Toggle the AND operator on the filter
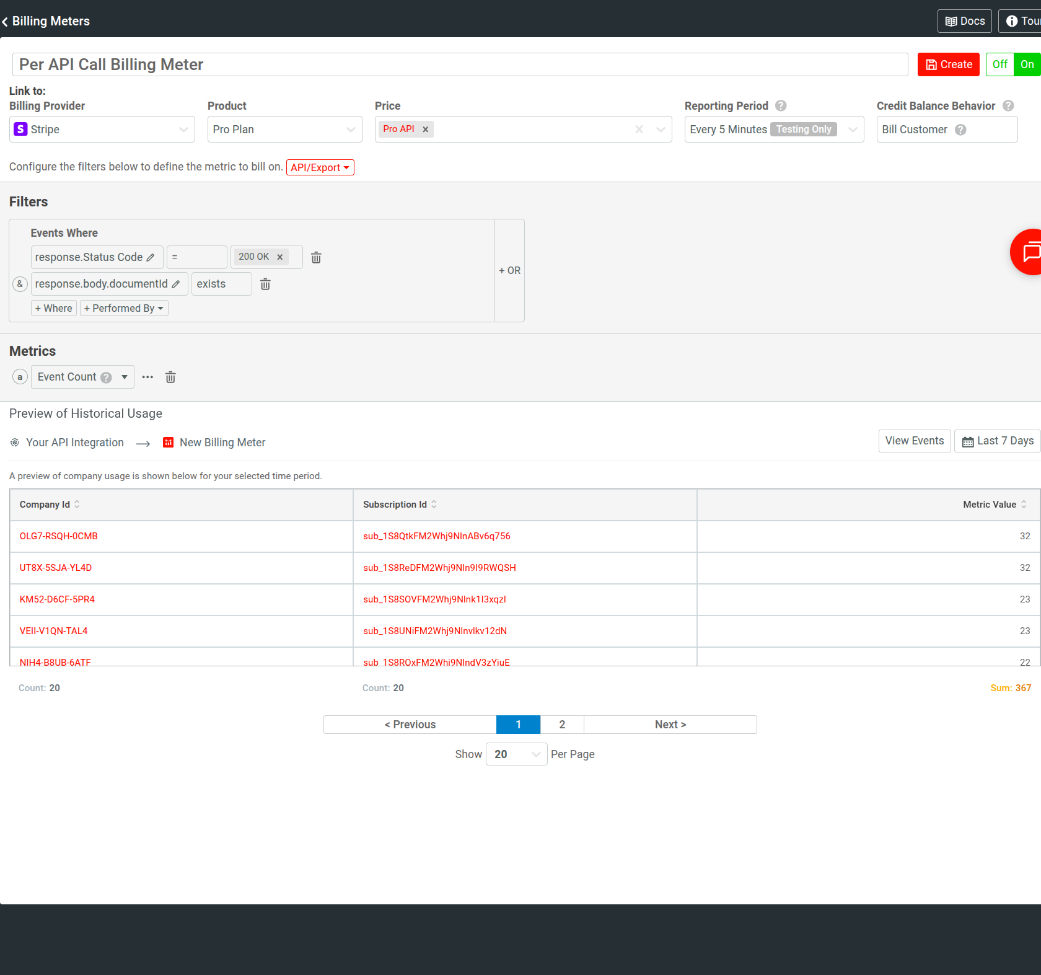1041x975 pixels. (20, 284)
